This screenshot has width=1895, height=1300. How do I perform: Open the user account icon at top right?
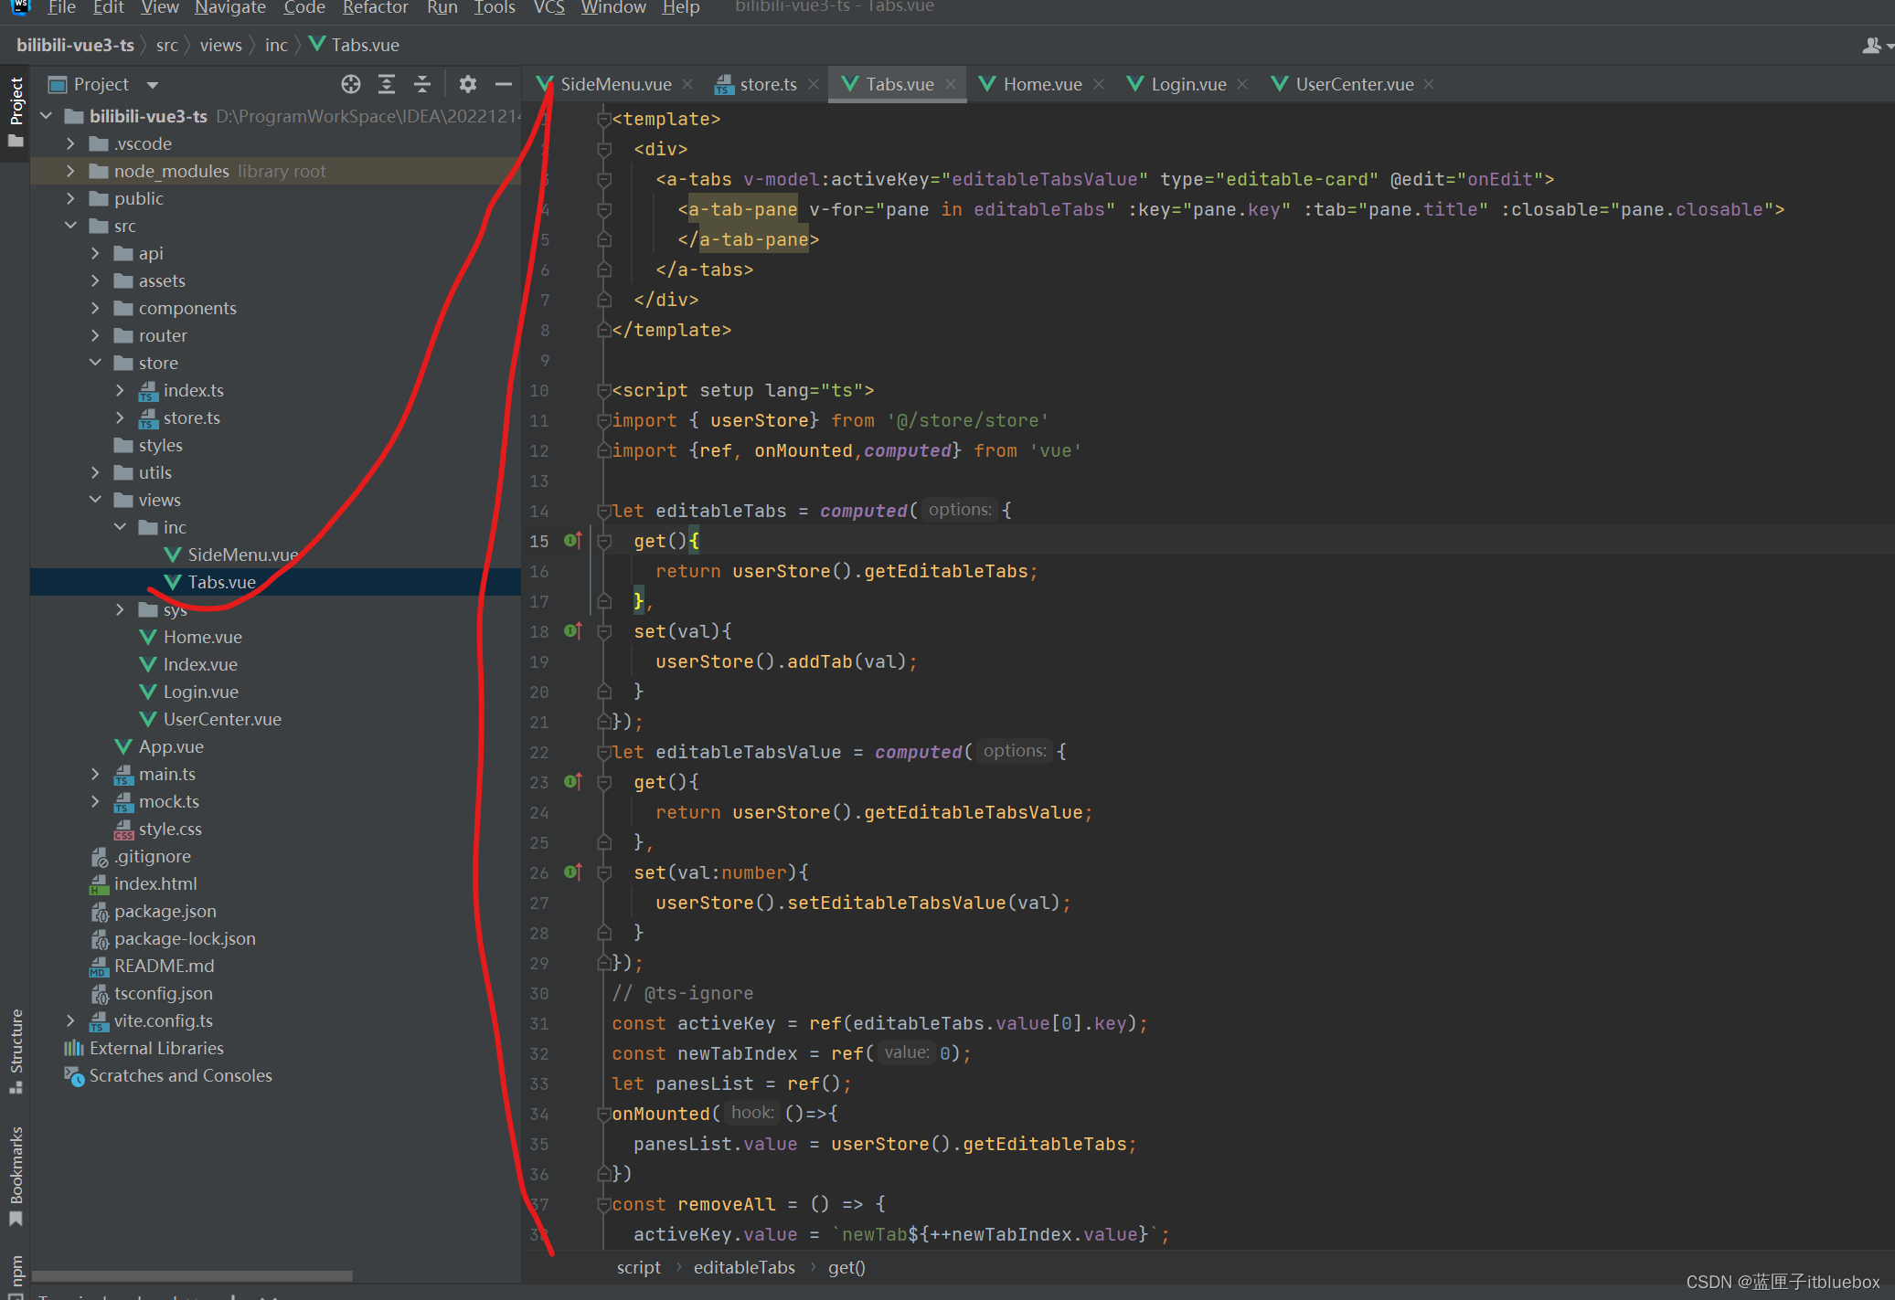[x=1872, y=46]
